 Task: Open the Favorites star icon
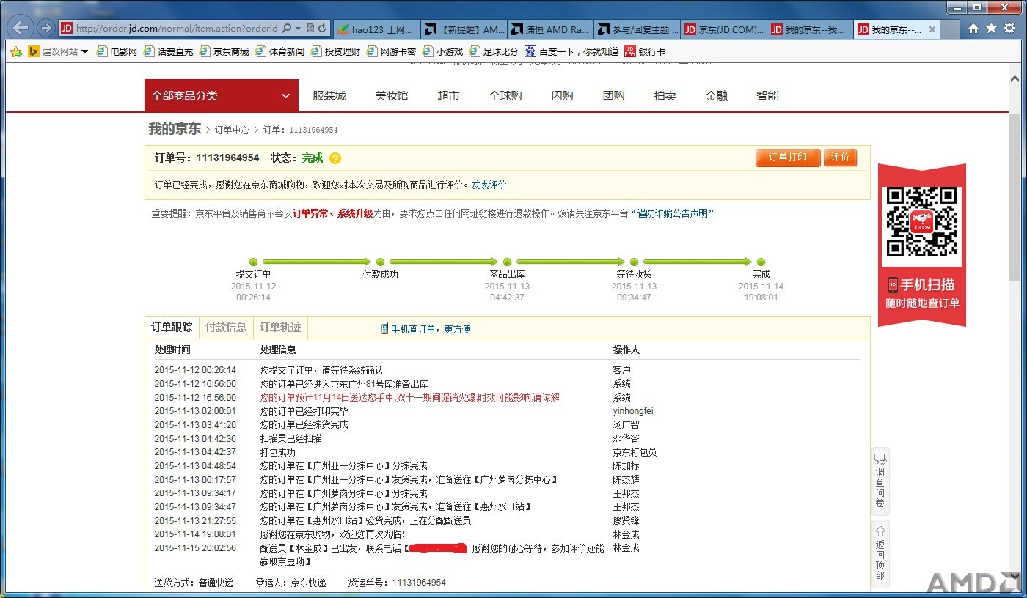(991, 29)
